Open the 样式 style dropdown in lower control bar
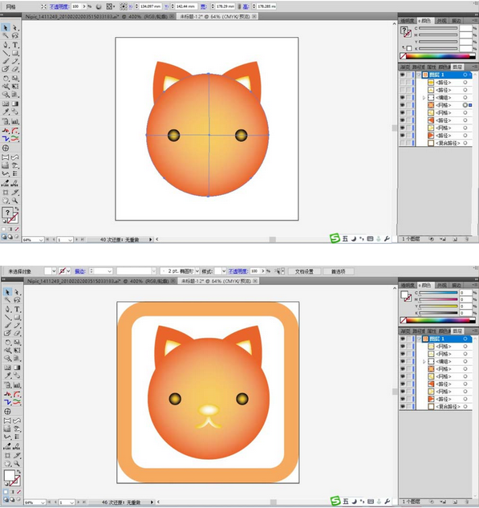 [x=224, y=270]
